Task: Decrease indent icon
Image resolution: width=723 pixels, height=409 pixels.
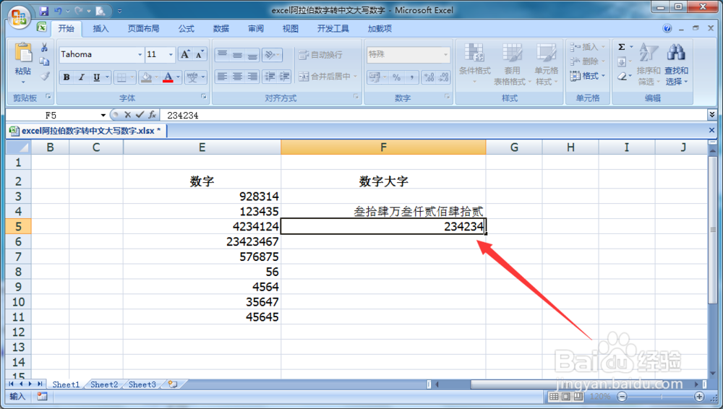Action: point(270,77)
